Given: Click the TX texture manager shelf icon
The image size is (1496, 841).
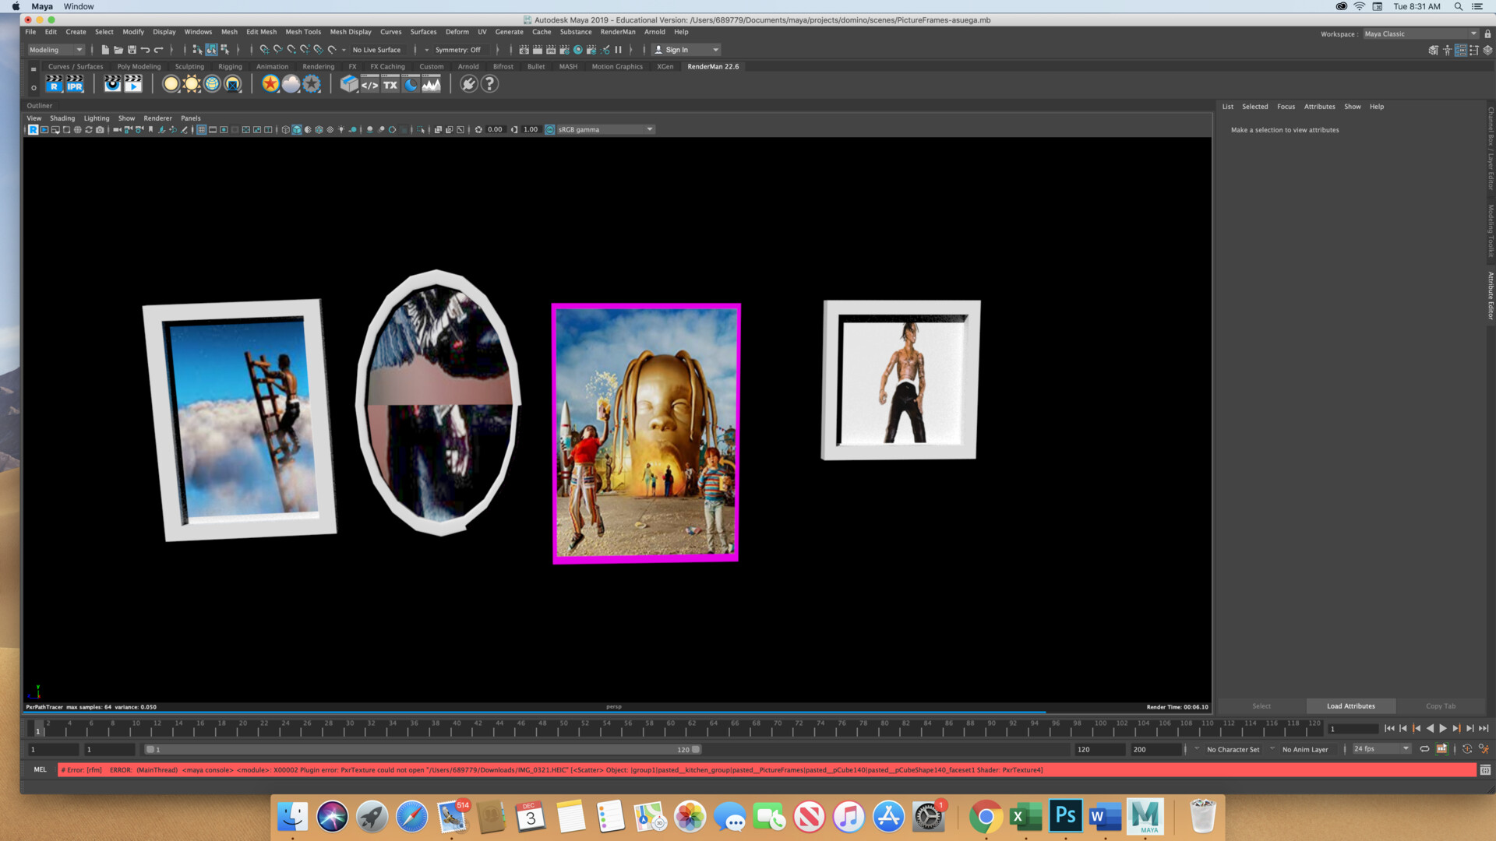Looking at the screenshot, I should point(390,84).
